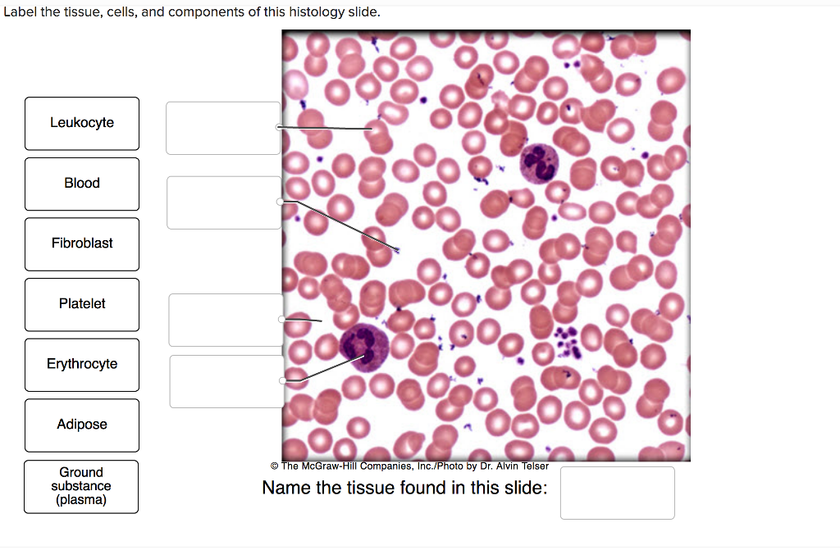This screenshot has height=550, width=840.
Task: Select the Fibroblast label box
Action: coord(81,243)
